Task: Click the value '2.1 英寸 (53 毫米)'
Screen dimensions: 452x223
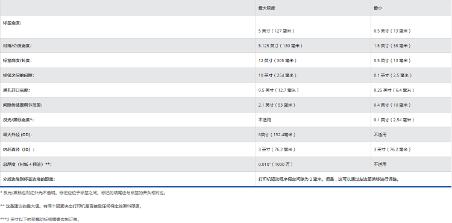Action: click(x=277, y=105)
